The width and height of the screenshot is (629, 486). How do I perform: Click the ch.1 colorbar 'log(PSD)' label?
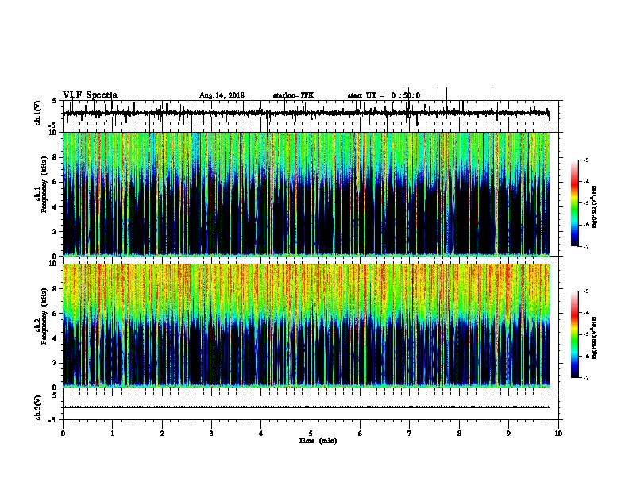click(x=595, y=206)
